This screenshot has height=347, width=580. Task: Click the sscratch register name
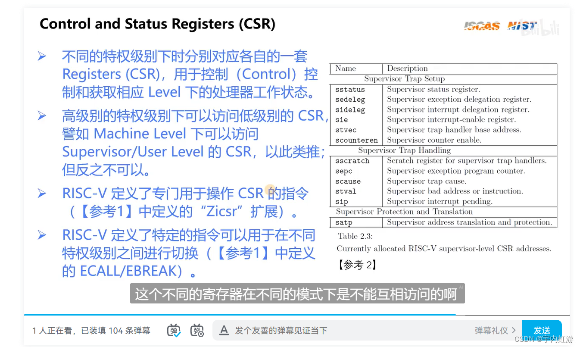click(352, 161)
